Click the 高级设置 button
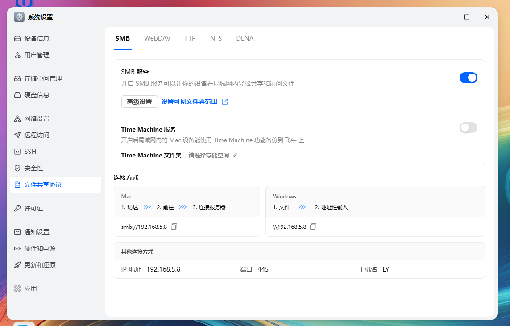Image resolution: width=510 pixels, height=326 pixels. point(139,102)
